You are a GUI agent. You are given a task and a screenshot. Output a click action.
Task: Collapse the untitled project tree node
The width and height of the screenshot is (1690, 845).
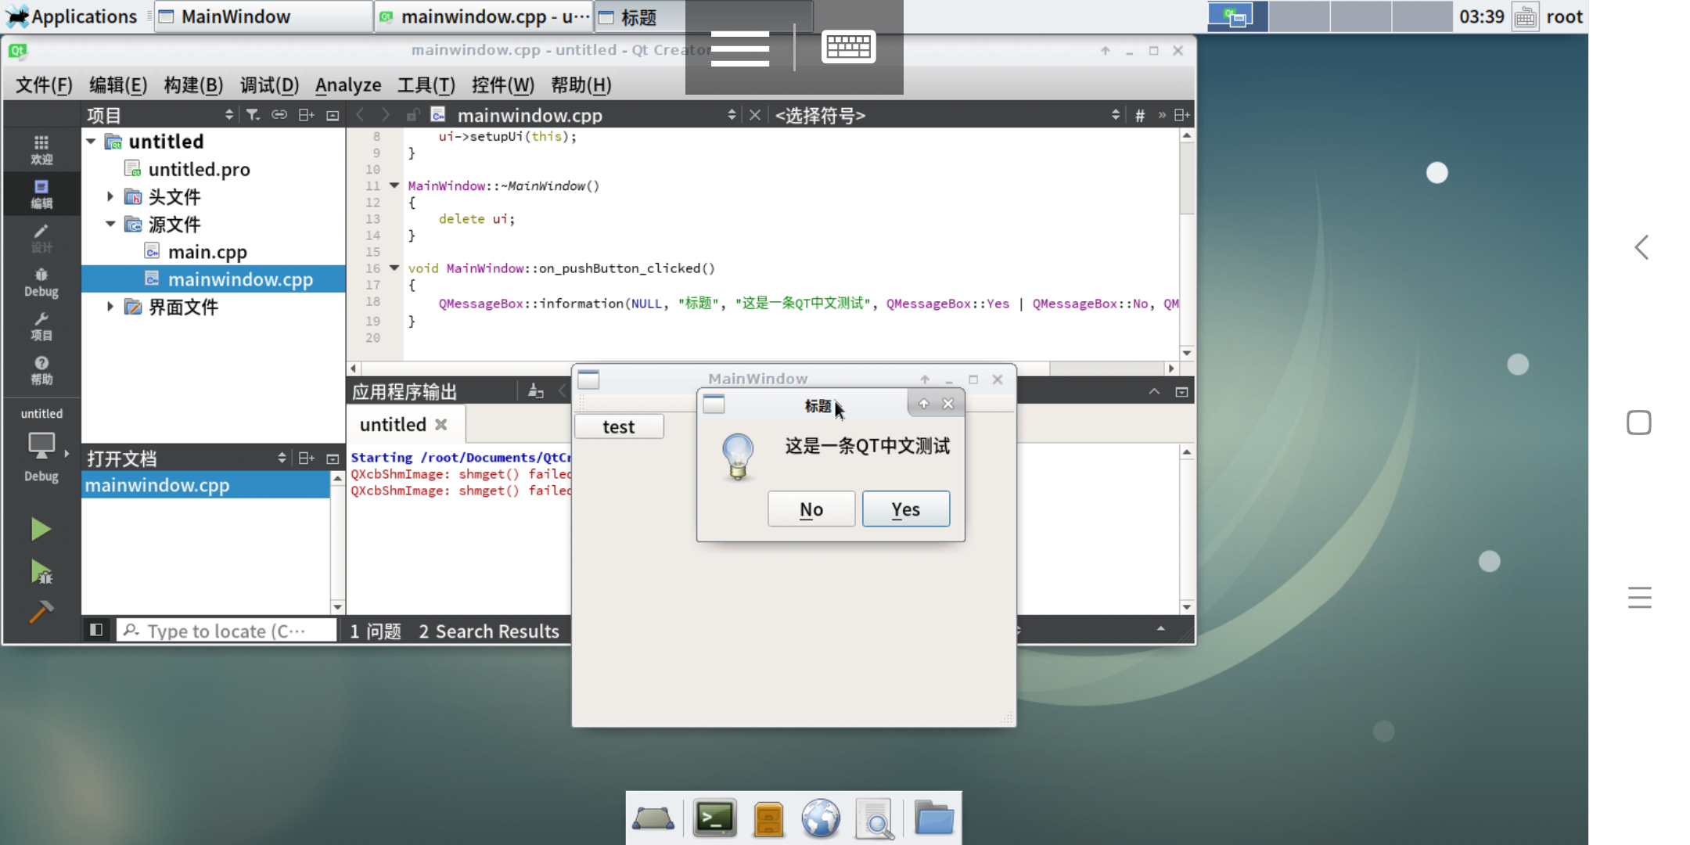(x=92, y=142)
